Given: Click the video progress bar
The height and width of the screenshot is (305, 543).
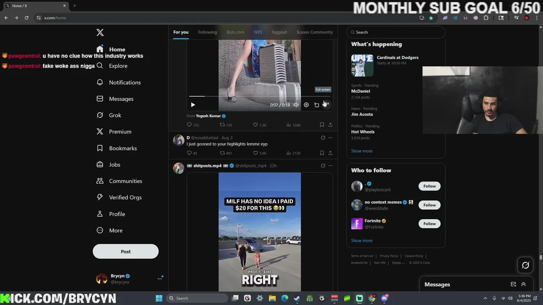Looking at the screenshot, I should coord(260,97).
